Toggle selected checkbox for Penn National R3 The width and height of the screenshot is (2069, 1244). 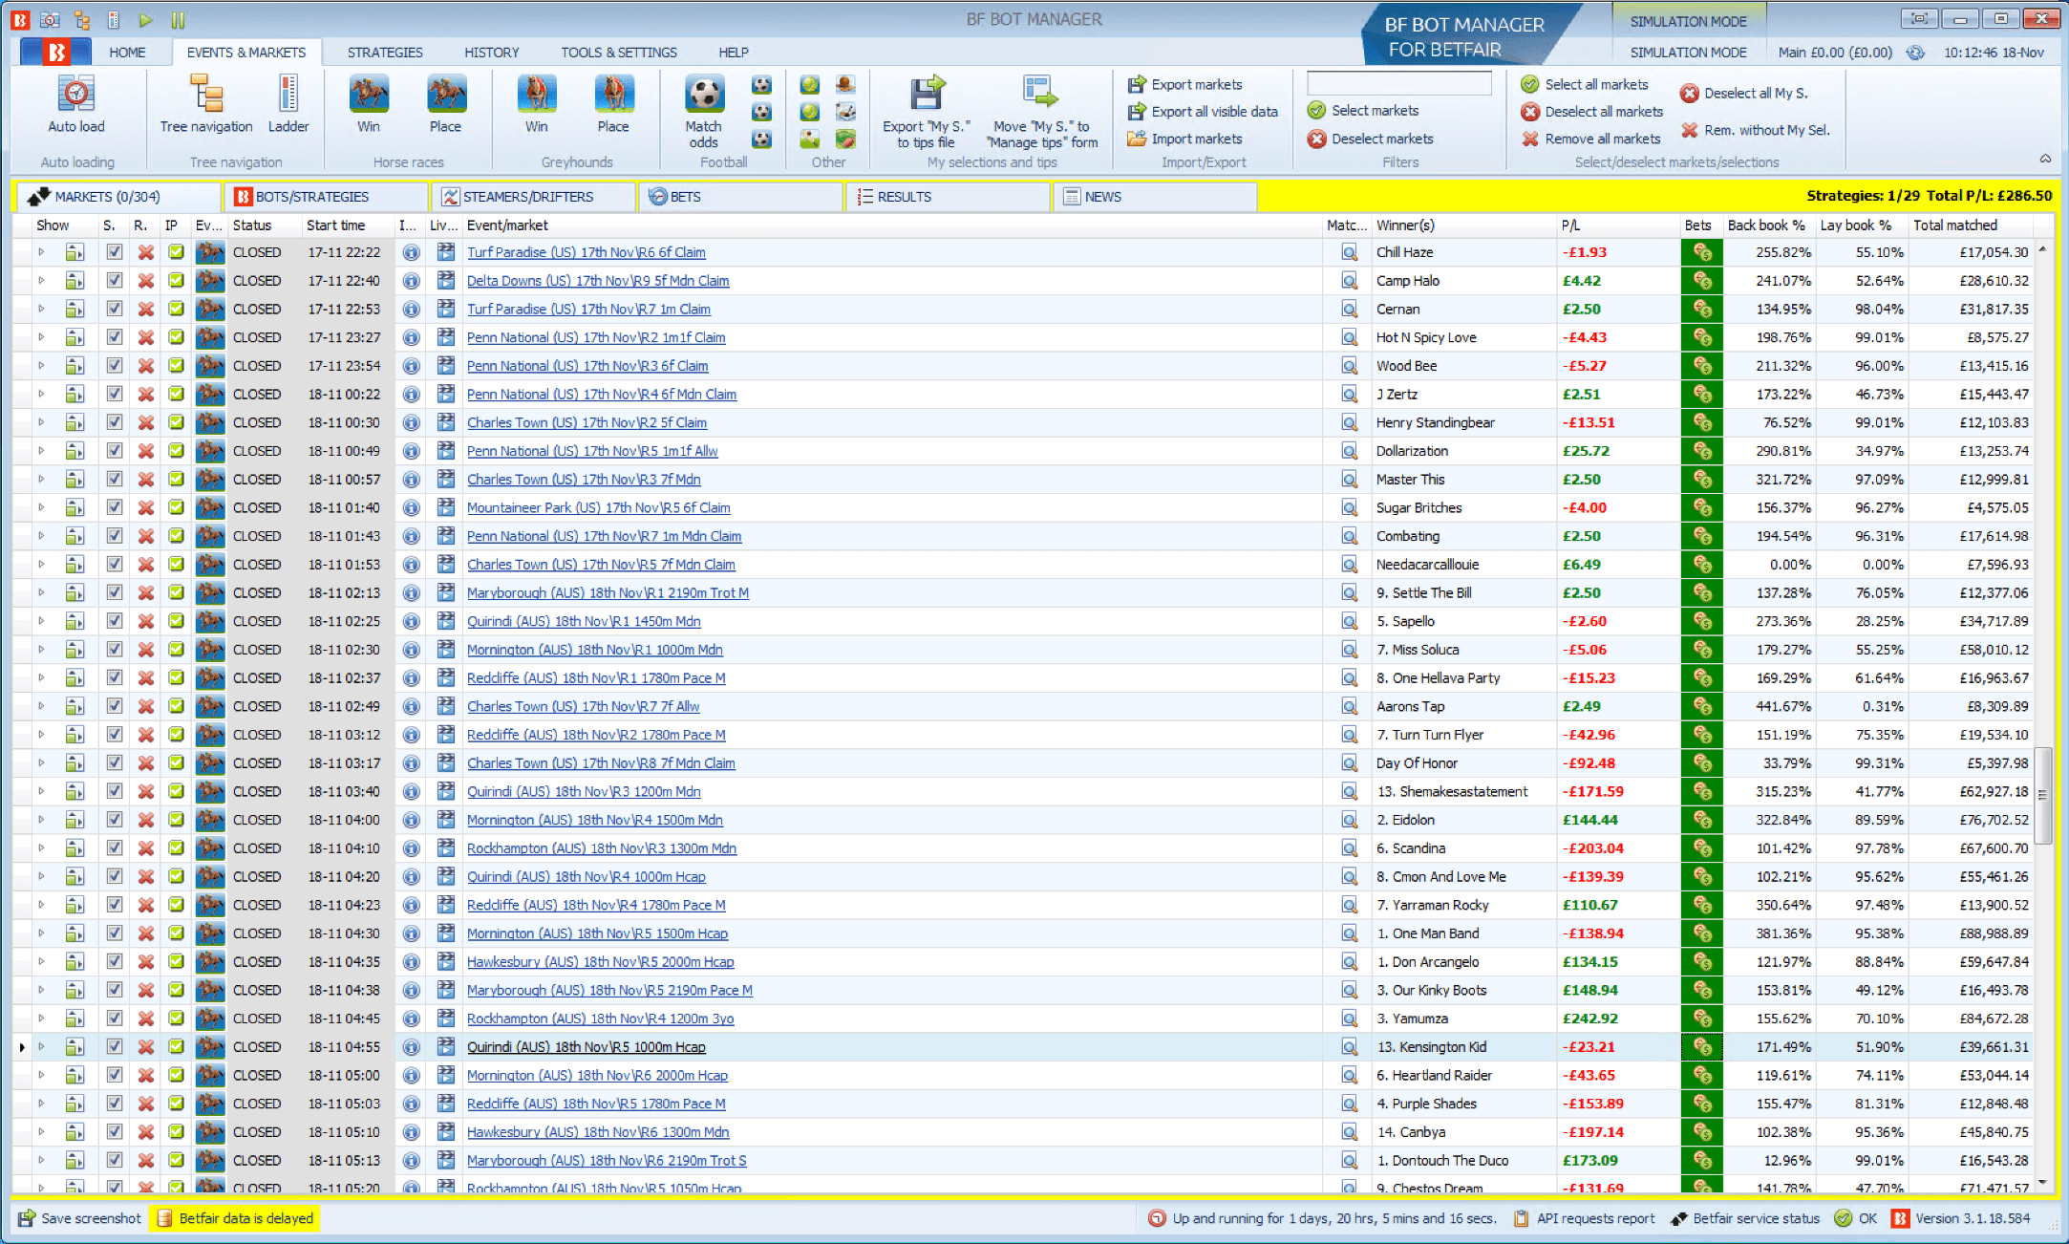point(114,366)
